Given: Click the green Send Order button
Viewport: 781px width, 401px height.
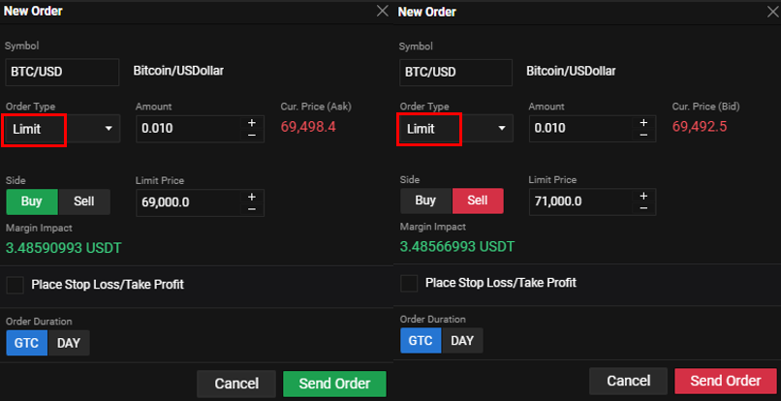Looking at the screenshot, I should point(334,384).
